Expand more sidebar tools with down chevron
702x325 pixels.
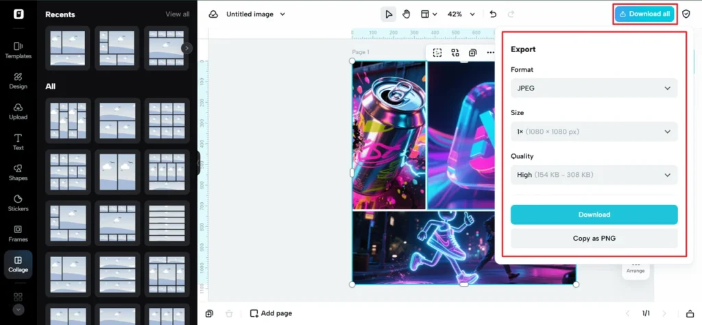pyautogui.click(x=19, y=309)
